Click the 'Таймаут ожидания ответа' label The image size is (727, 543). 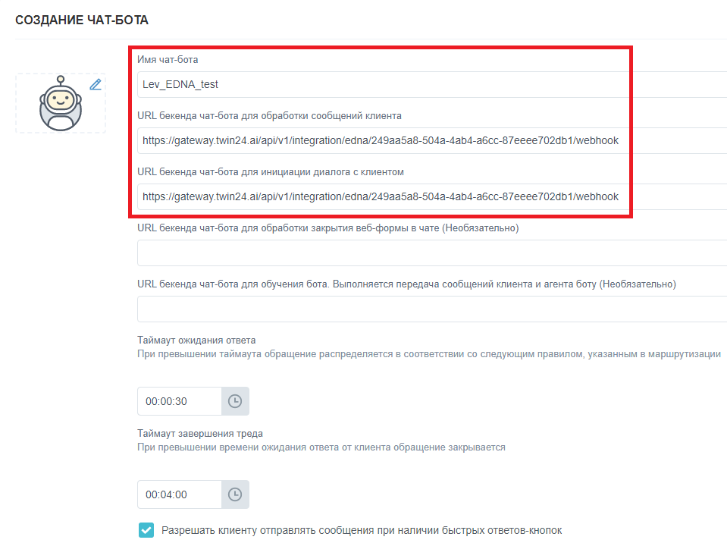196,340
